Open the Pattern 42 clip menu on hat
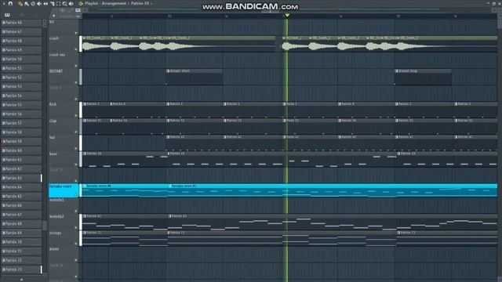502x282 pixels. [168, 137]
